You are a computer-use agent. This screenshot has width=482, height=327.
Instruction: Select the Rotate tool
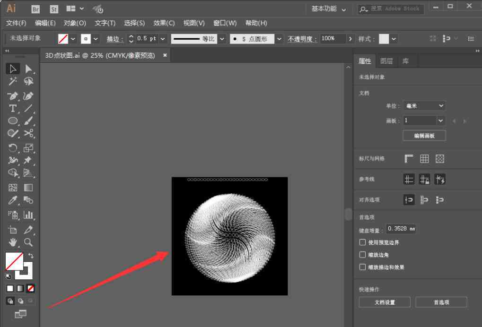[13, 148]
